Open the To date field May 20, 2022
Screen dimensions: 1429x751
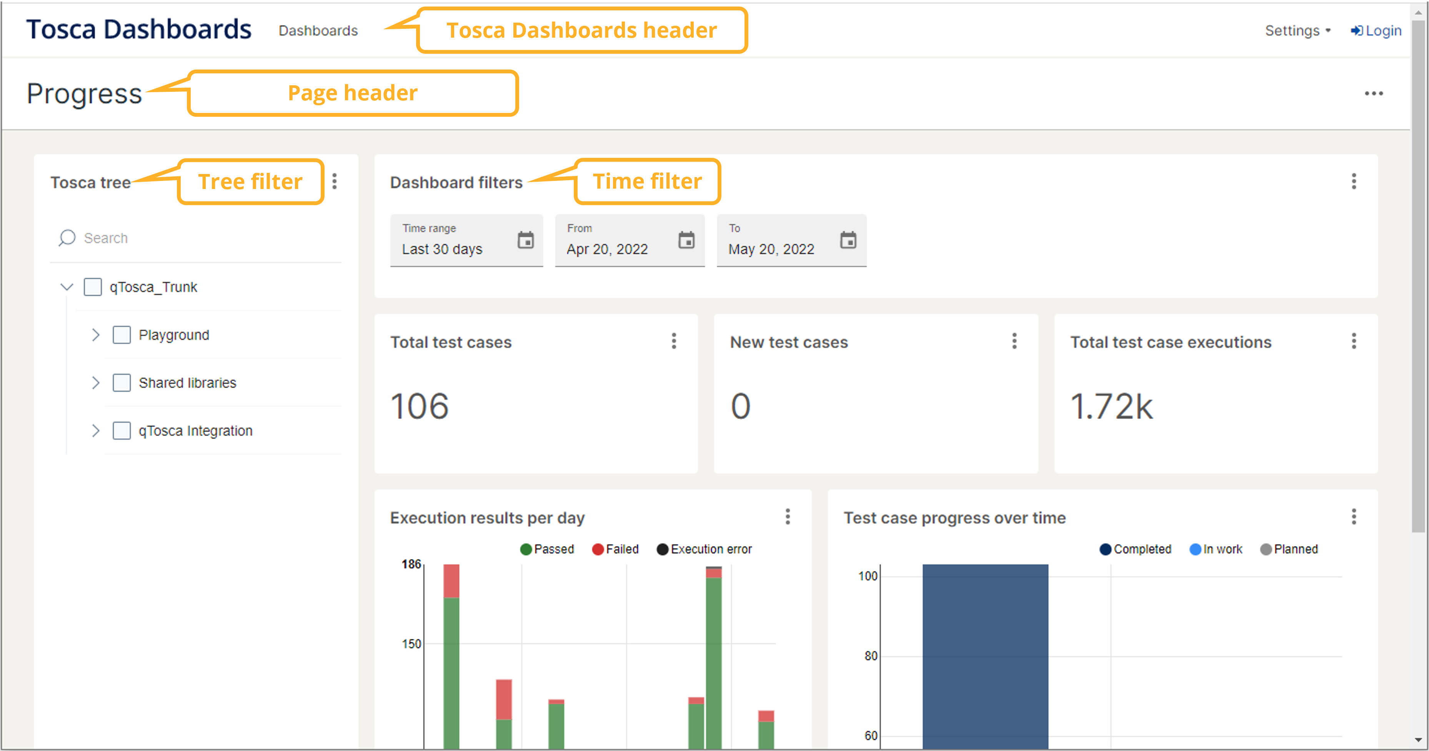(792, 240)
